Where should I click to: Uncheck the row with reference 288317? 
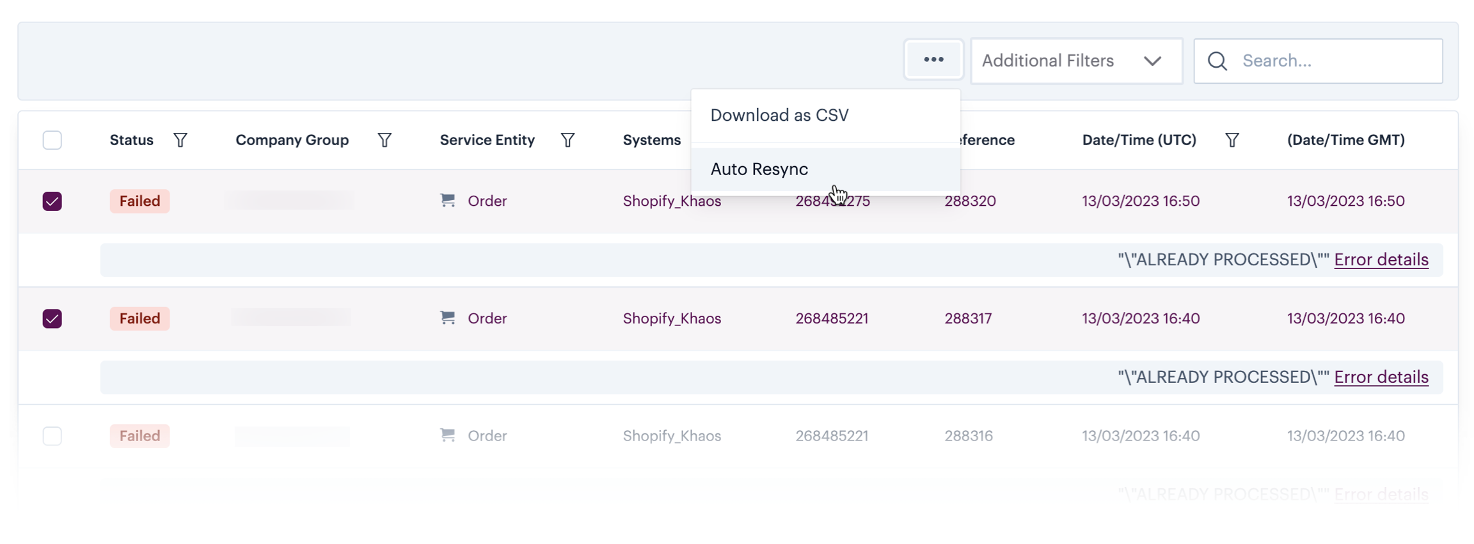(52, 318)
